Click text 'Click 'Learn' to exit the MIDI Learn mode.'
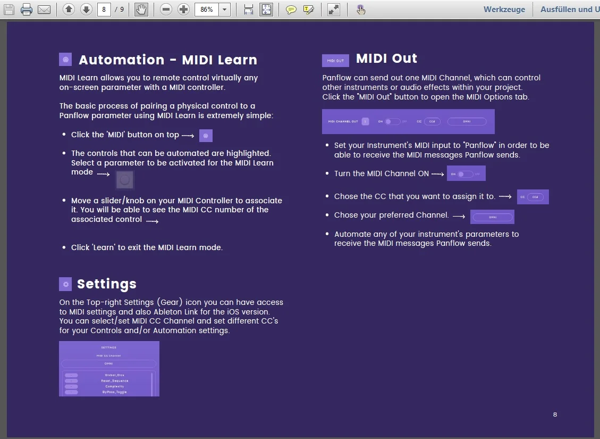 pyautogui.click(x=147, y=247)
